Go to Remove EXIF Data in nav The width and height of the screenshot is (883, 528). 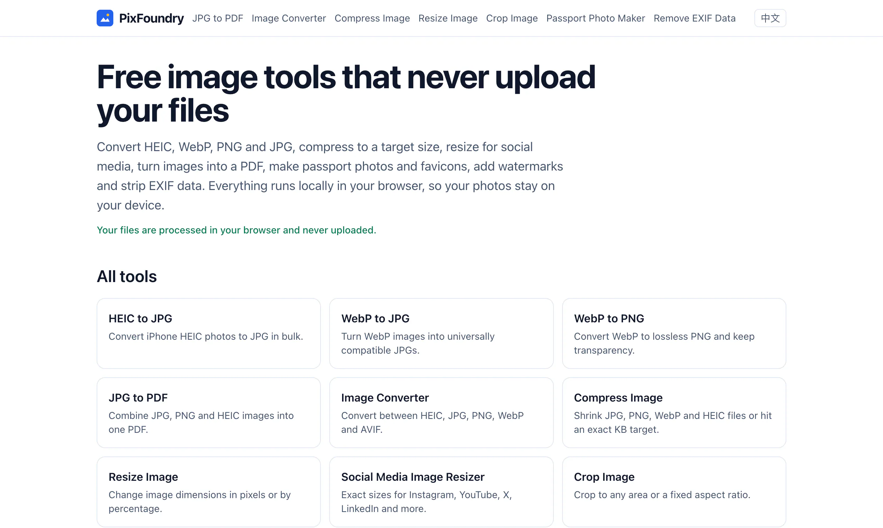coord(695,18)
